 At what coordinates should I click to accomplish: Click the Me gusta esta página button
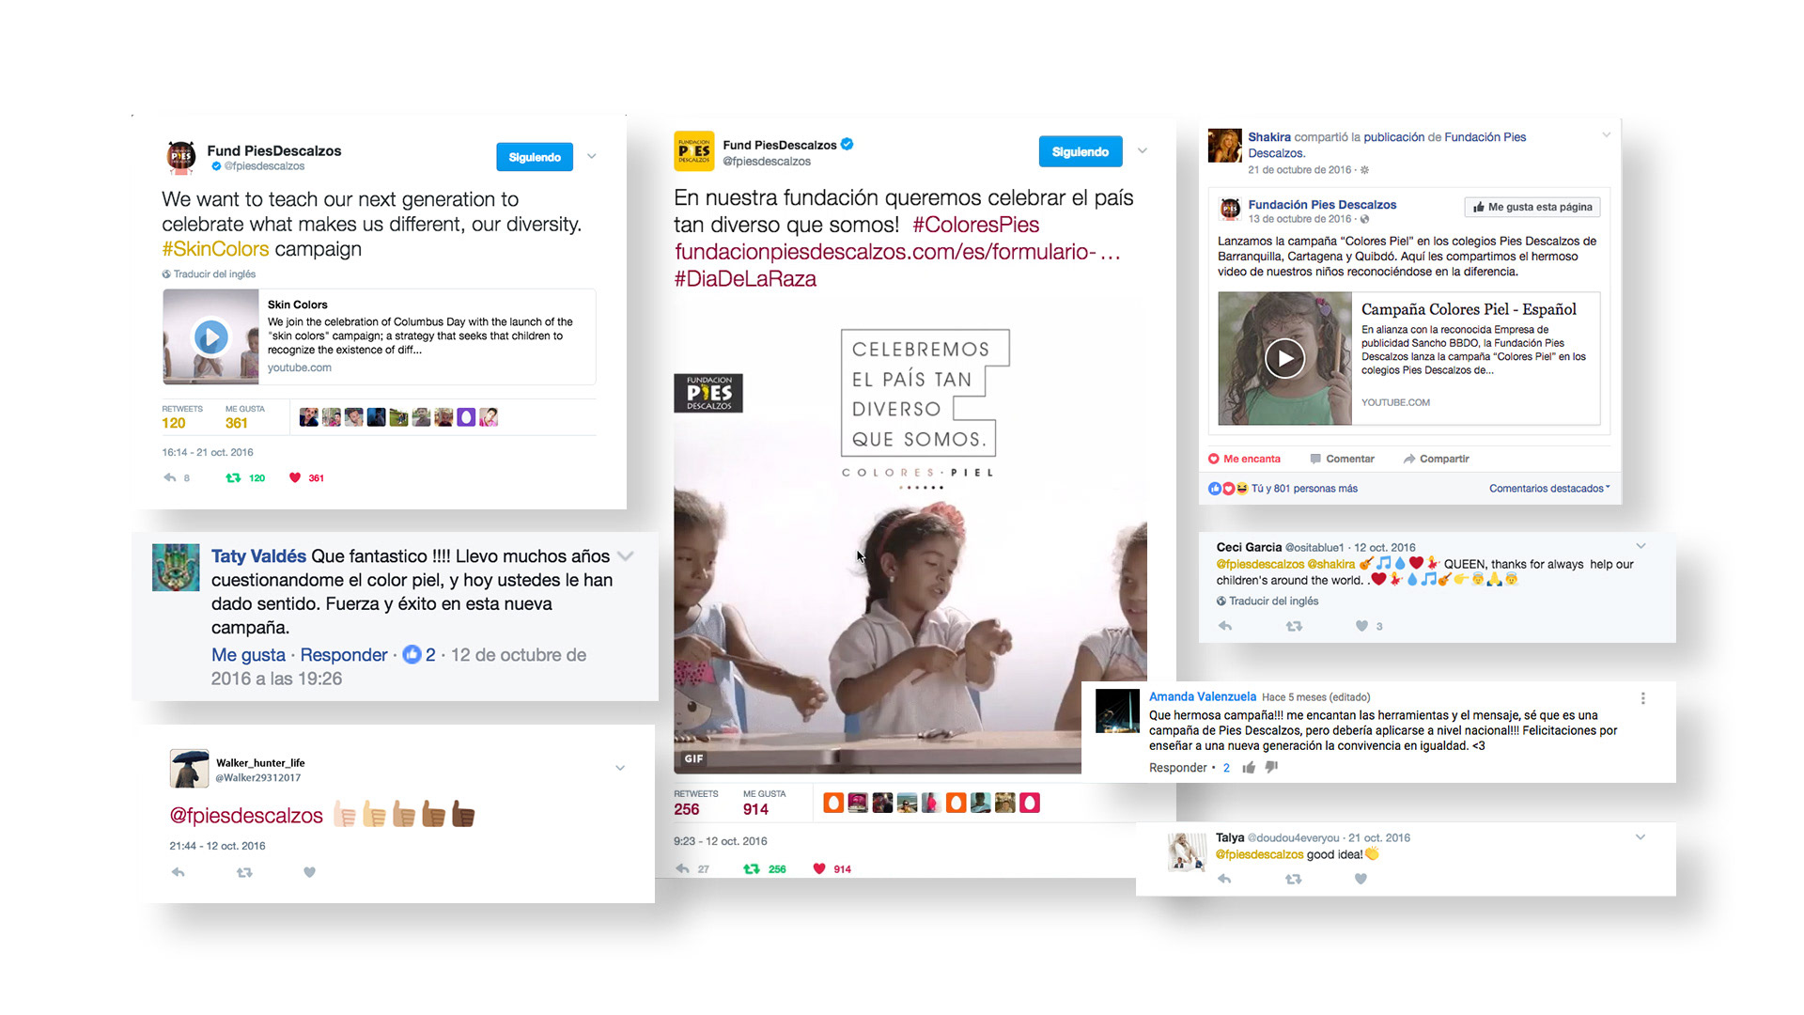(1532, 207)
